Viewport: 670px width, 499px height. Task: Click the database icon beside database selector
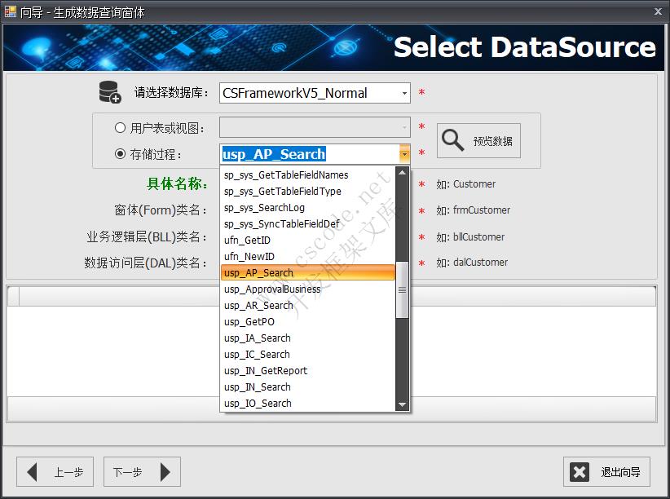pos(110,93)
